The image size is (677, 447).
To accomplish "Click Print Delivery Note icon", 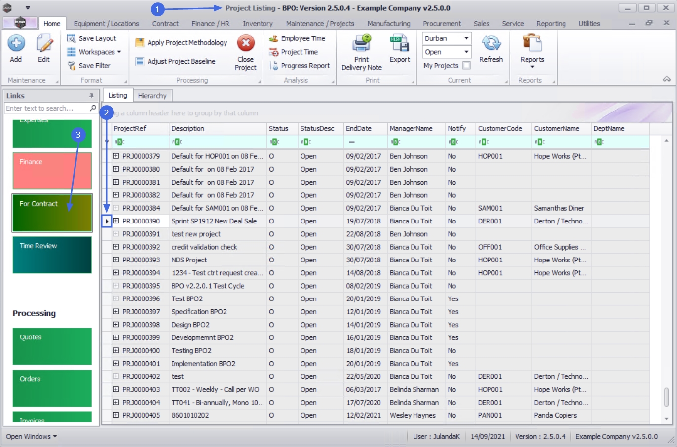I will (x=361, y=44).
